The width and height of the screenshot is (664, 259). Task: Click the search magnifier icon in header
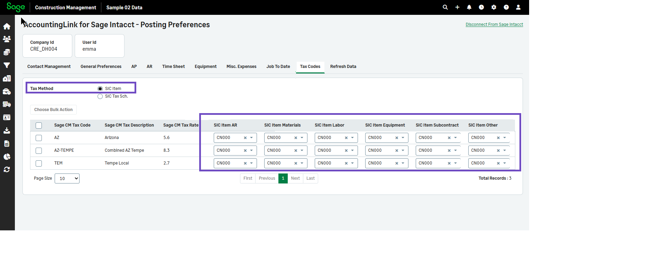coord(445,7)
